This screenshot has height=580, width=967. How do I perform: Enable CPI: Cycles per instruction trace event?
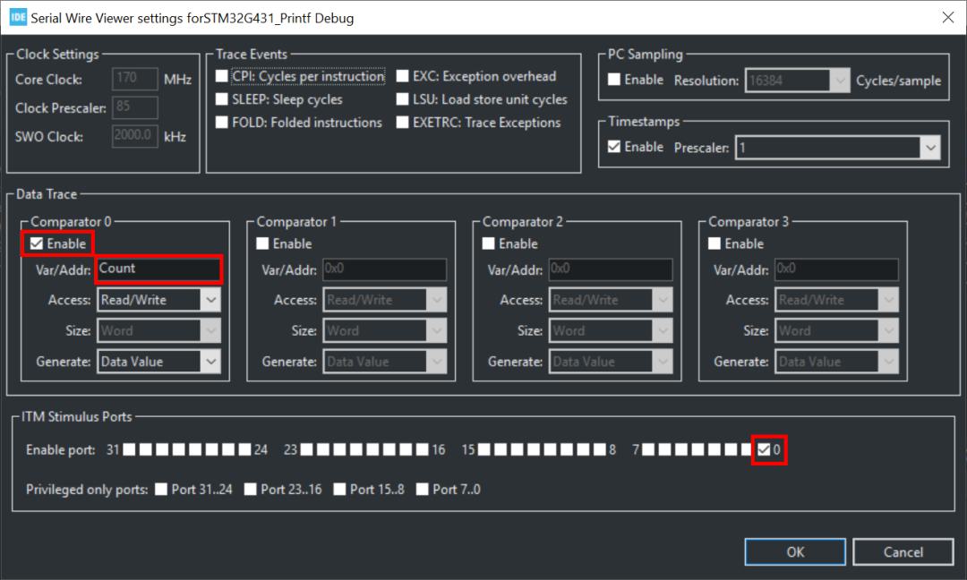click(x=222, y=76)
